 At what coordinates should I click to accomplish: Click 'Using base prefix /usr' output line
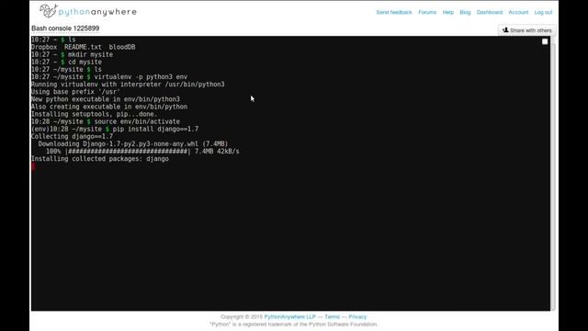75,92
